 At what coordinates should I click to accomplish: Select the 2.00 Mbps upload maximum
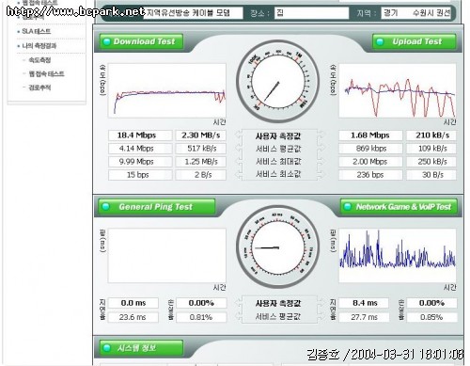370,162
